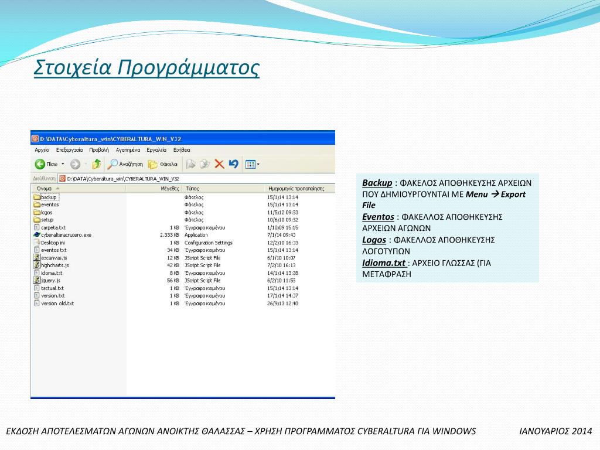Click the highcharts.js script file icon
Viewport: 600px width, 450px height.
pyautogui.click(x=37, y=265)
